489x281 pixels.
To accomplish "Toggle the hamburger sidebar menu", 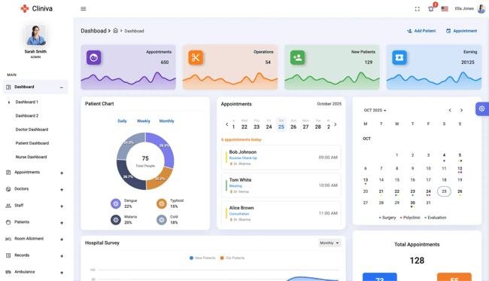I will (x=84, y=9).
